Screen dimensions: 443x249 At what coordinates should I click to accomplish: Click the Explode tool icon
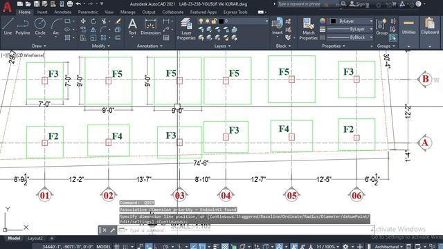pyautogui.click(x=118, y=29)
